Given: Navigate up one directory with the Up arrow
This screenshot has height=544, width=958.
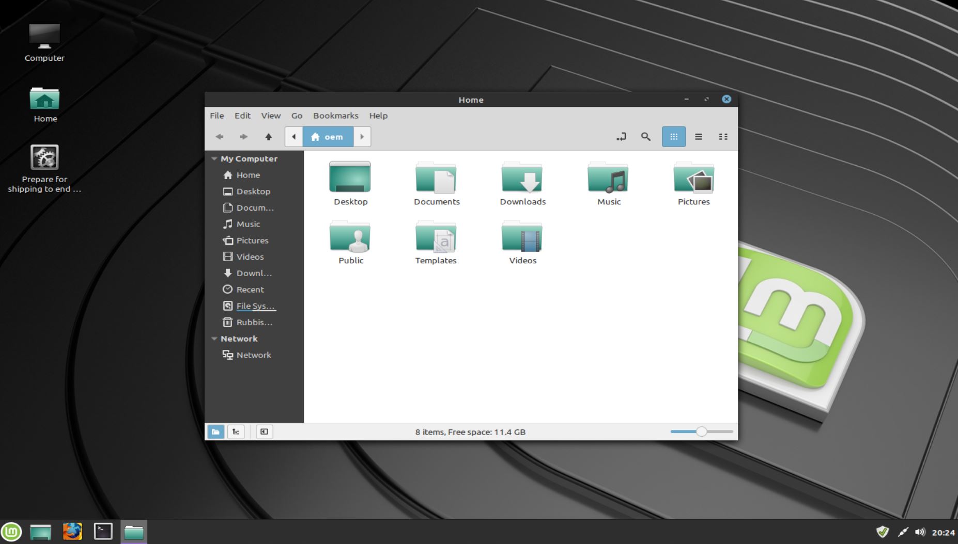Looking at the screenshot, I should [x=268, y=136].
